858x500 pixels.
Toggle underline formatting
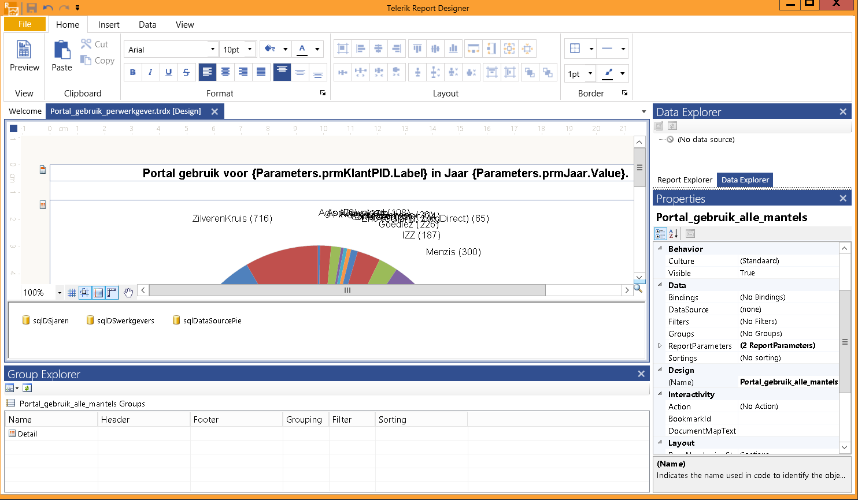[168, 72]
